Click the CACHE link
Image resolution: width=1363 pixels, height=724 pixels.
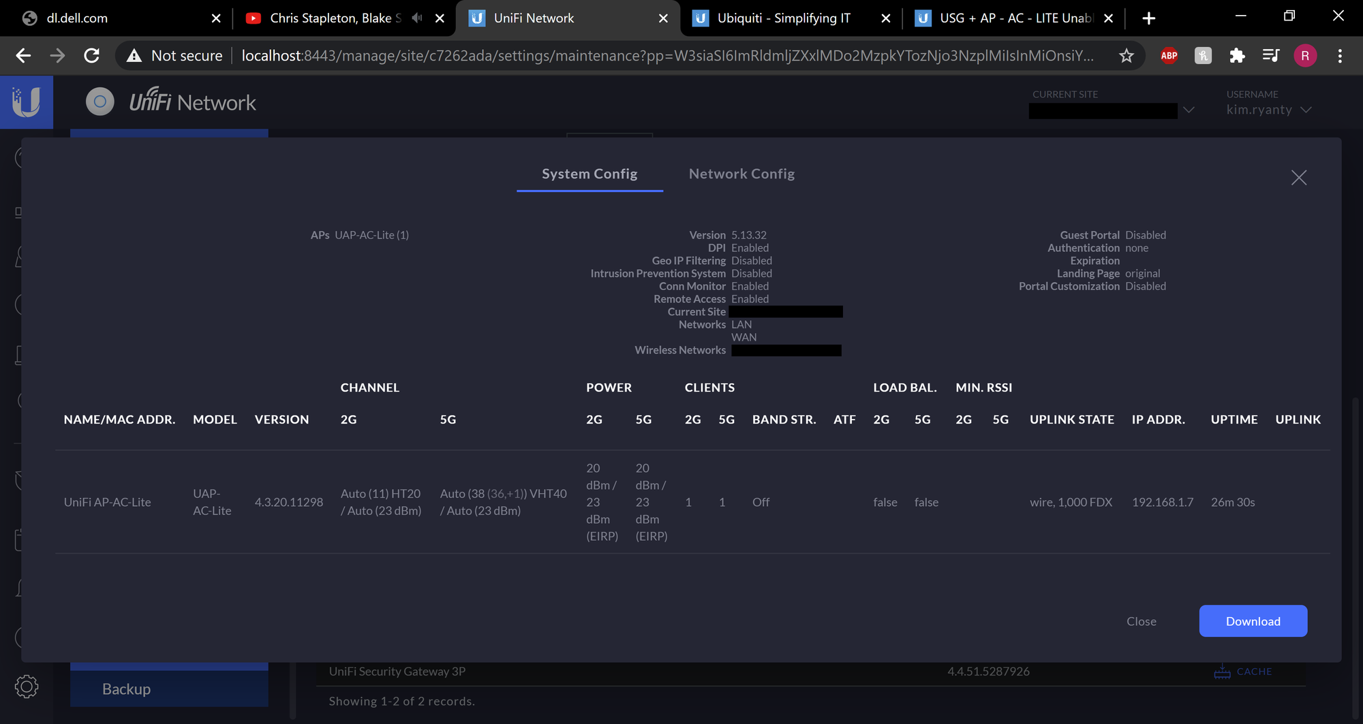click(1254, 672)
